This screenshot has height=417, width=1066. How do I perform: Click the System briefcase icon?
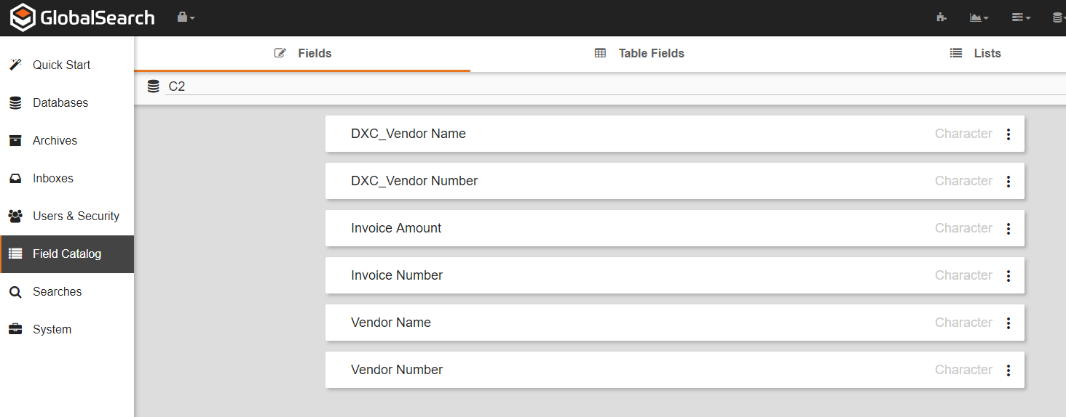(15, 329)
